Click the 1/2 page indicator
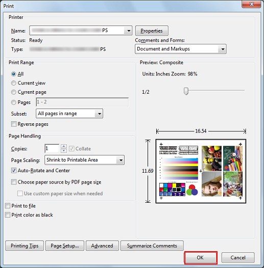Viewport: 264px width, 268px height. point(146,92)
